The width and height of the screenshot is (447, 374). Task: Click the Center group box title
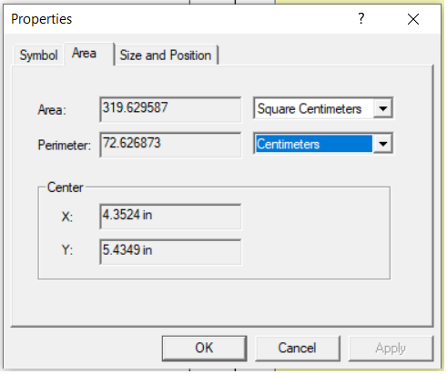tap(65, 187)
